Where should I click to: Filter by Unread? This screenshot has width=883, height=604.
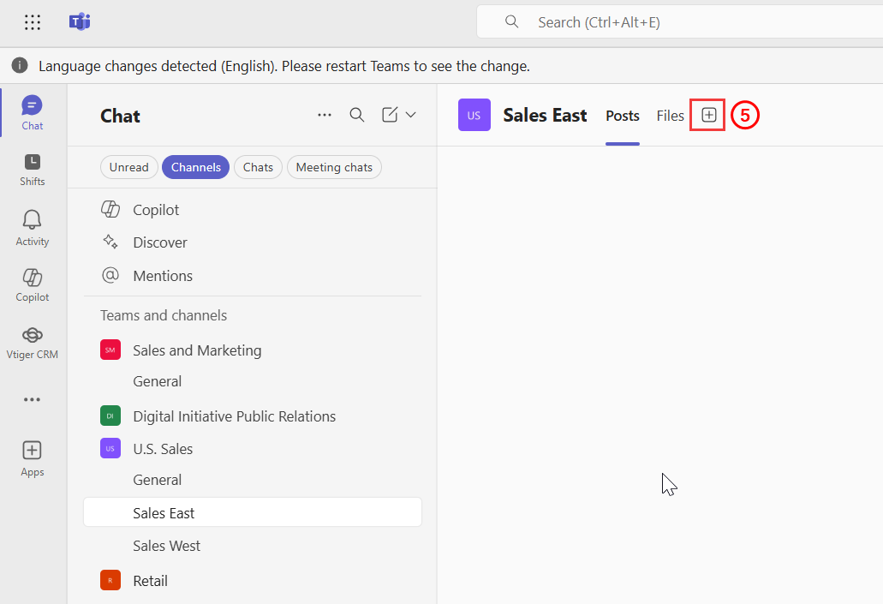point(129,167)
